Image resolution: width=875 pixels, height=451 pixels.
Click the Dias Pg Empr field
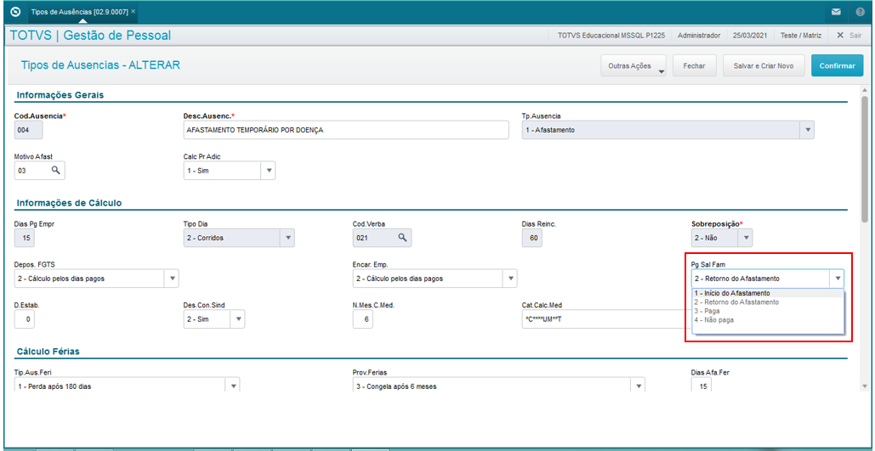point(26,238)
